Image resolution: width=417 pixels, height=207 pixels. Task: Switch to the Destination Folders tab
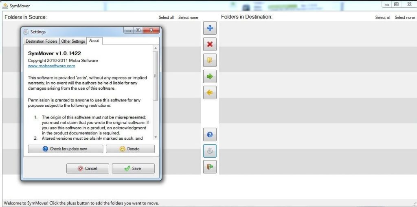42,41
